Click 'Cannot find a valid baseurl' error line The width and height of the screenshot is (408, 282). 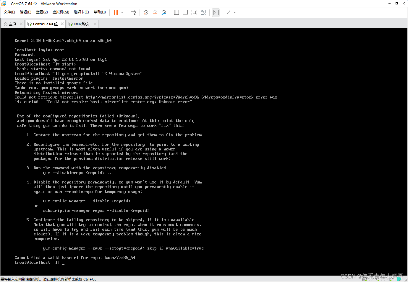click(x=75, y=258)
